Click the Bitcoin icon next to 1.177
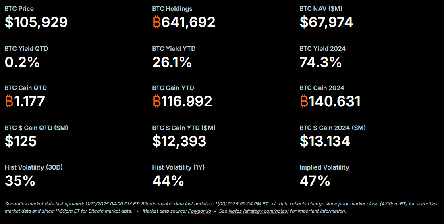 [x=9, y=101]
